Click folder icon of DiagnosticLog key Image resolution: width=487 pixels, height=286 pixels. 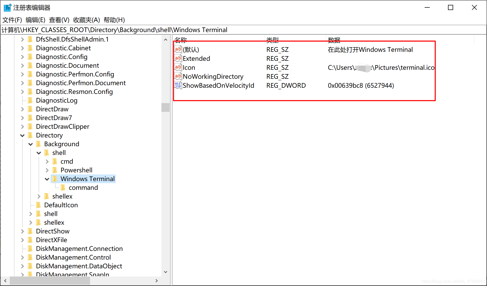click(x=30, y=100)
